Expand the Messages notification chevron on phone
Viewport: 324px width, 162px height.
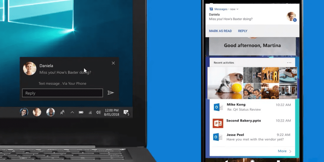pos(238,9)
